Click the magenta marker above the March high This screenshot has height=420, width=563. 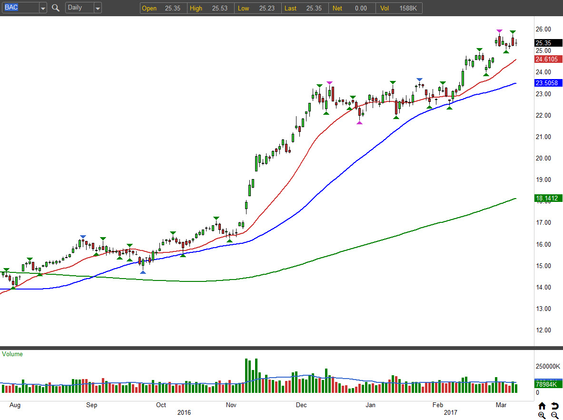pos(499,31)
